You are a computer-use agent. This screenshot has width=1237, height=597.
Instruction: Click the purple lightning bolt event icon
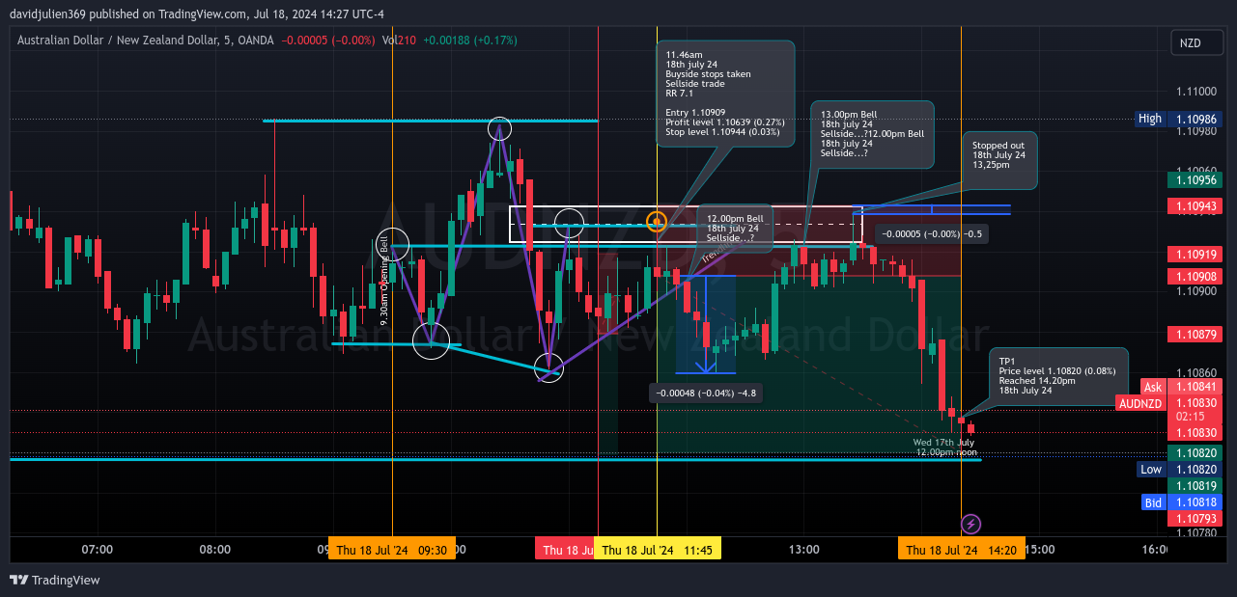click(x=971, y=524)
